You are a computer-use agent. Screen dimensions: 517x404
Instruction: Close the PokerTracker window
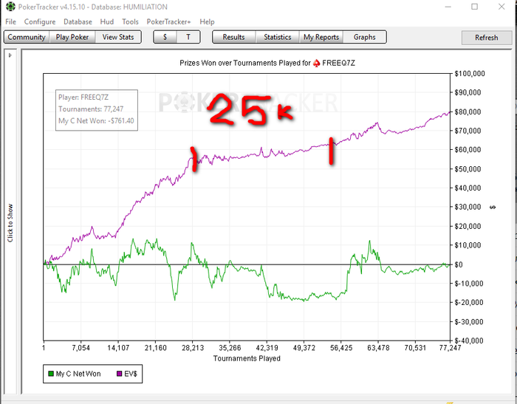pos(501,7)
